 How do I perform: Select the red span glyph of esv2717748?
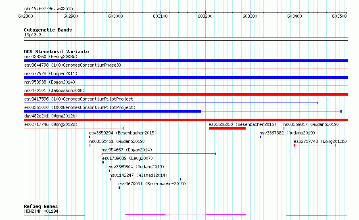[315, 145]
